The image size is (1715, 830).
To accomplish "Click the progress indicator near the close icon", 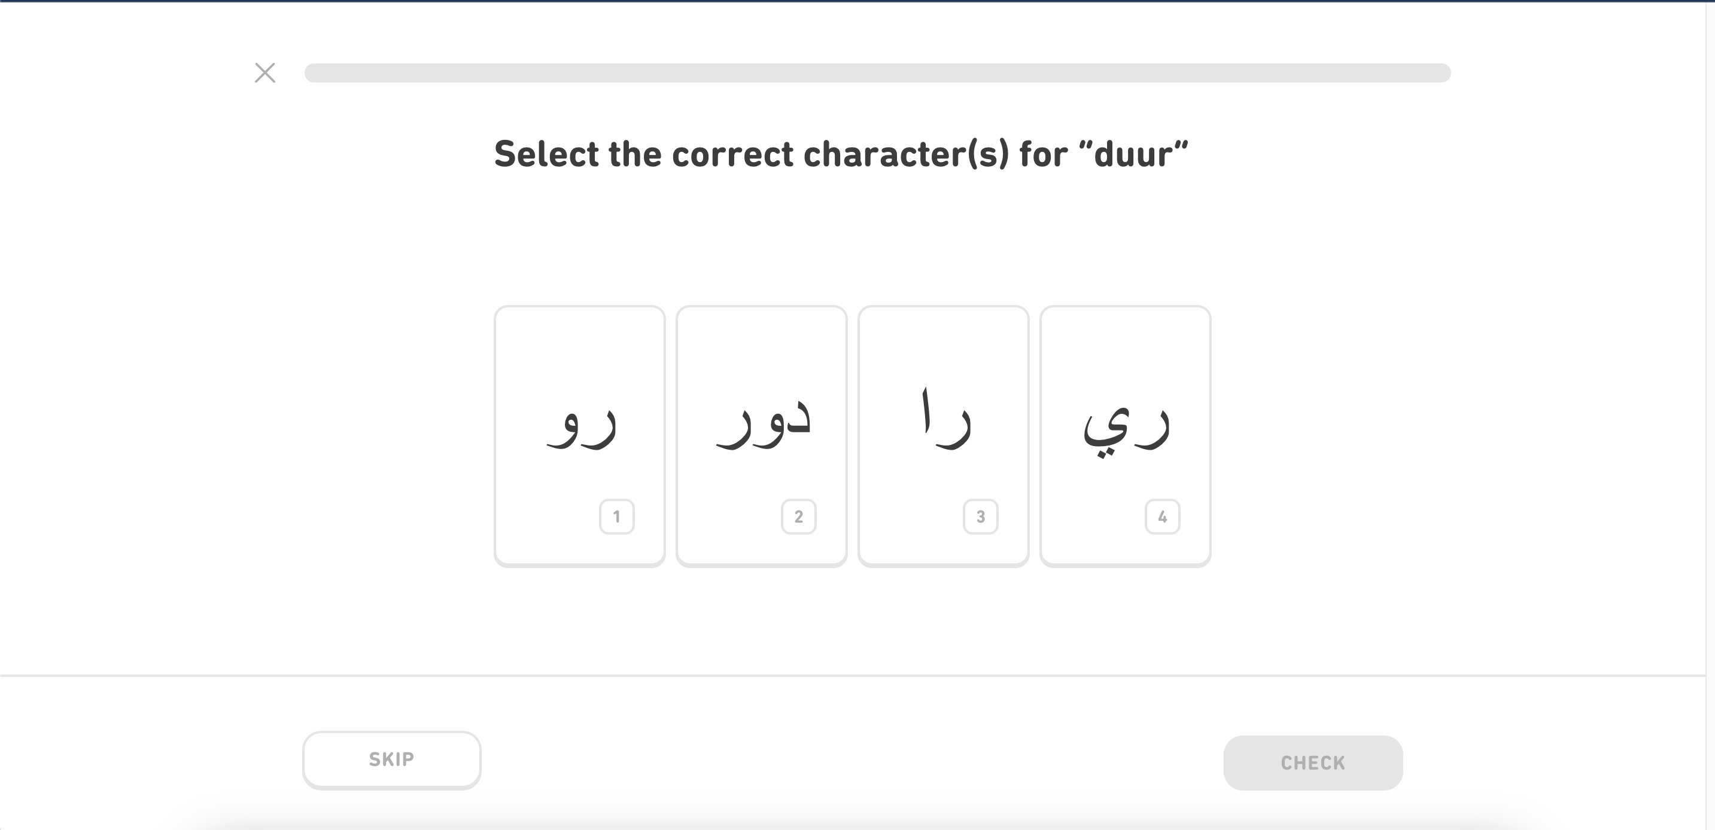I will coord(877,73).
